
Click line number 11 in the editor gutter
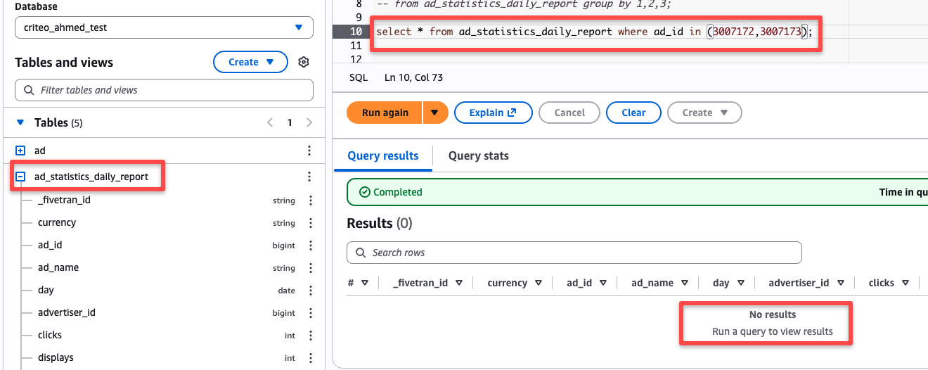pos(356,45)
